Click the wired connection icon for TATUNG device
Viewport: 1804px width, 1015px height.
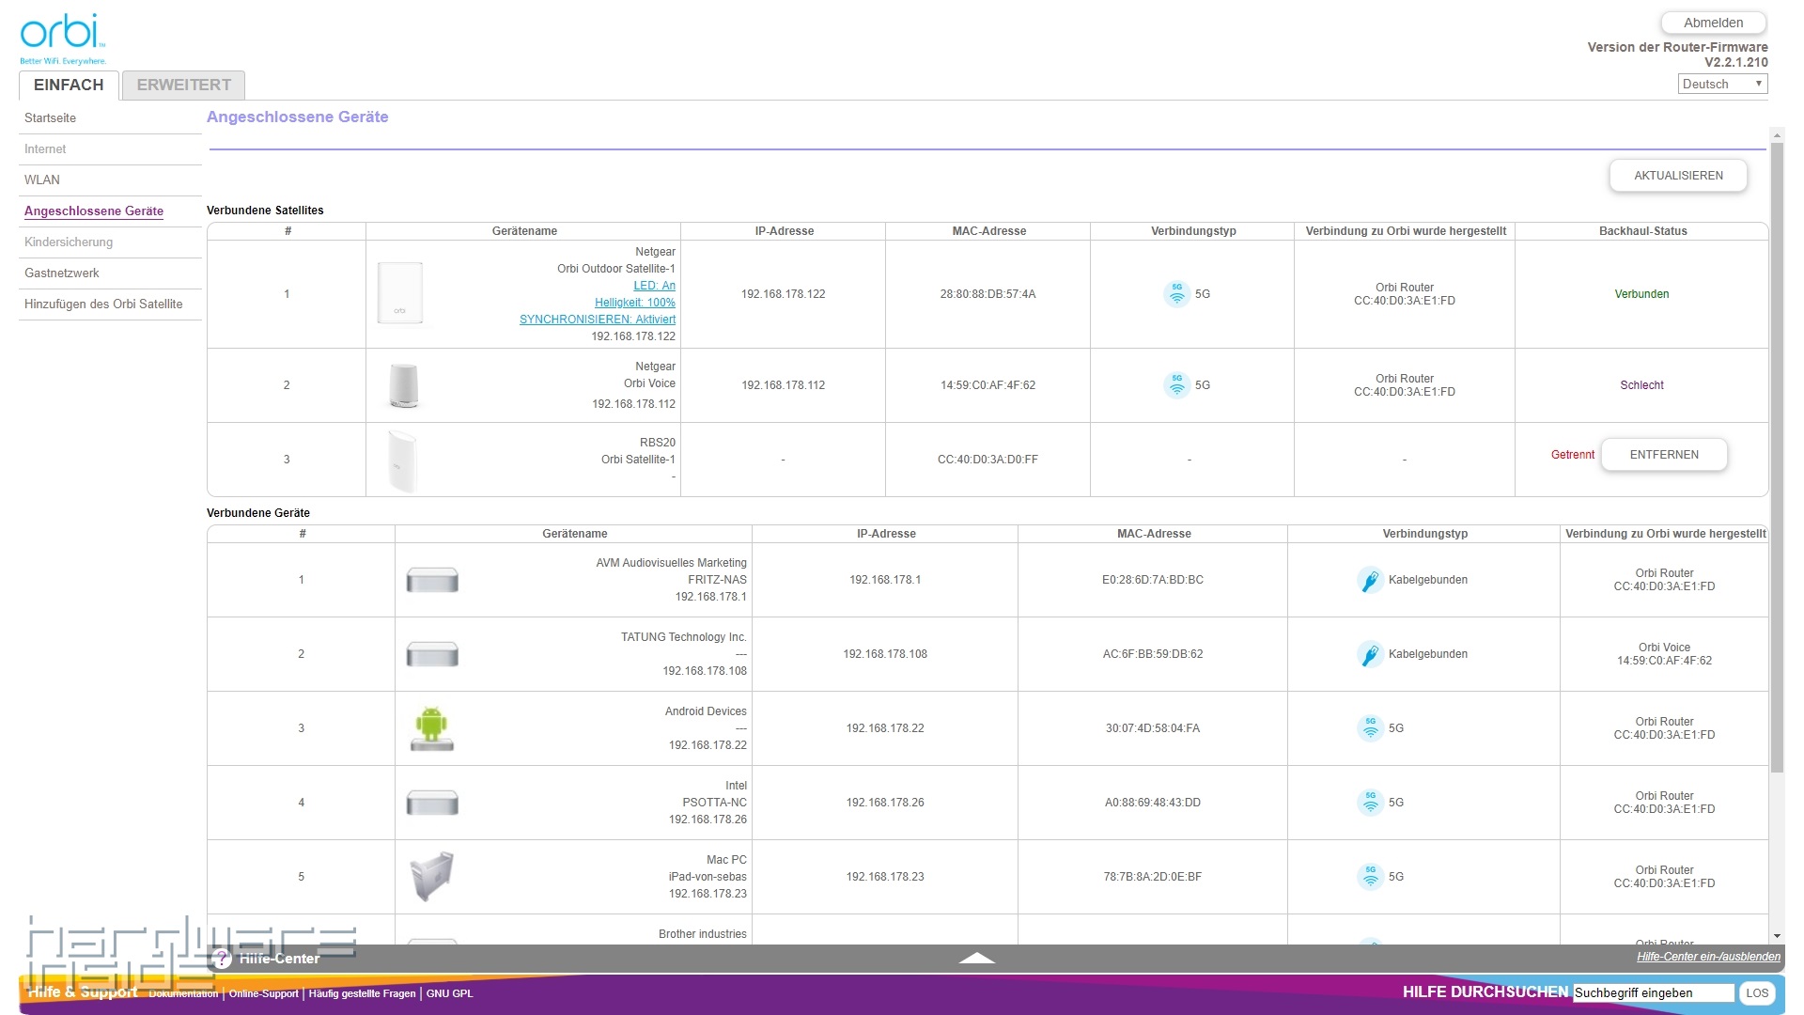[x=1370, y=654]
